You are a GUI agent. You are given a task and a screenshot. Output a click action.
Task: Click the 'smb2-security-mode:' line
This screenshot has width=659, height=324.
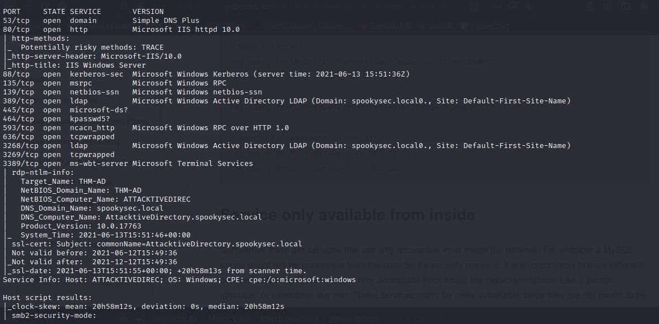pyautogui.click(x=54, y=316)
